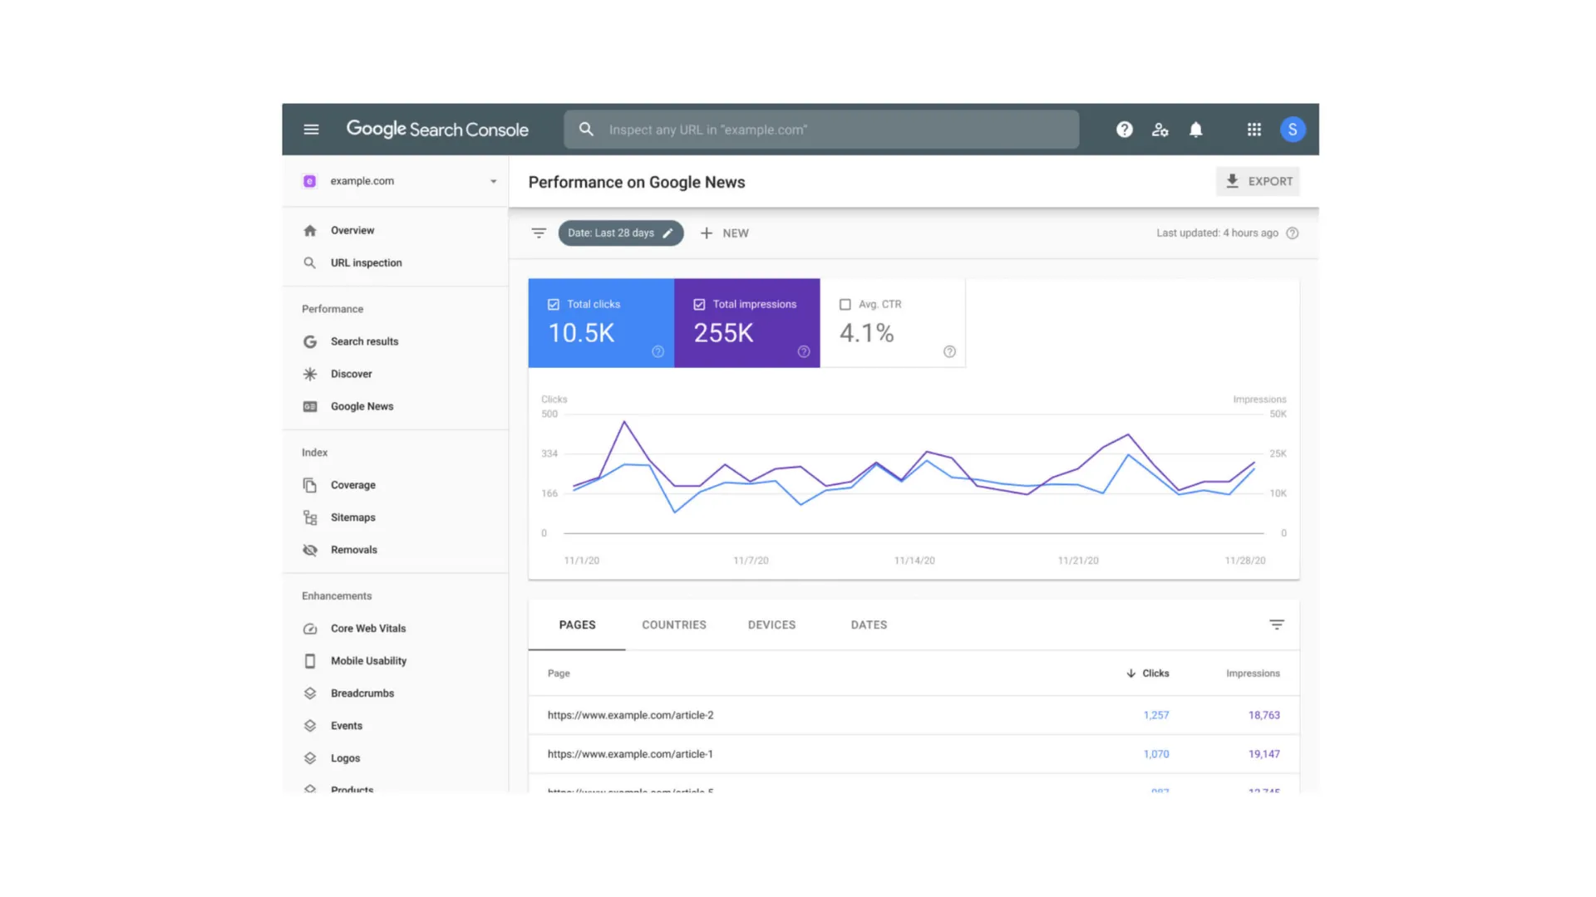Click the Core Web Vitals gauge icon
Image resolution: width=1596 pixels, height=897 pixels.
[x=310, y=629]
